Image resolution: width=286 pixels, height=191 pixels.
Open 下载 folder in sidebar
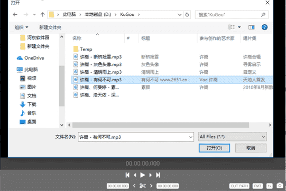click(x=28, y=104)
